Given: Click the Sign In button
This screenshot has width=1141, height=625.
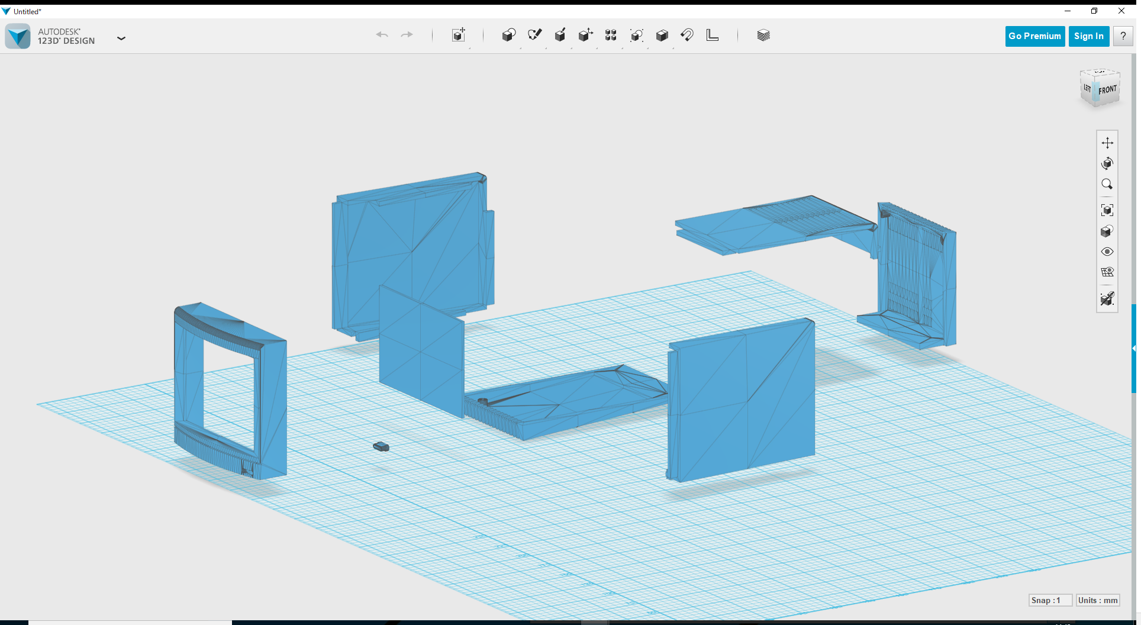Looking at the screenshot, I should click(1089, 36).
